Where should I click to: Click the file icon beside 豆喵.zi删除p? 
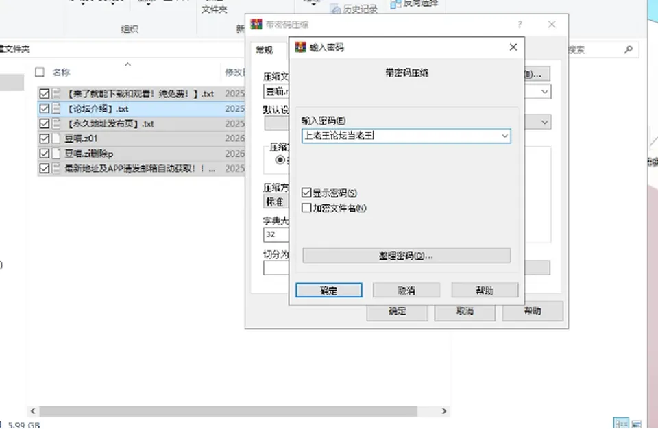(x=56, y=154)
